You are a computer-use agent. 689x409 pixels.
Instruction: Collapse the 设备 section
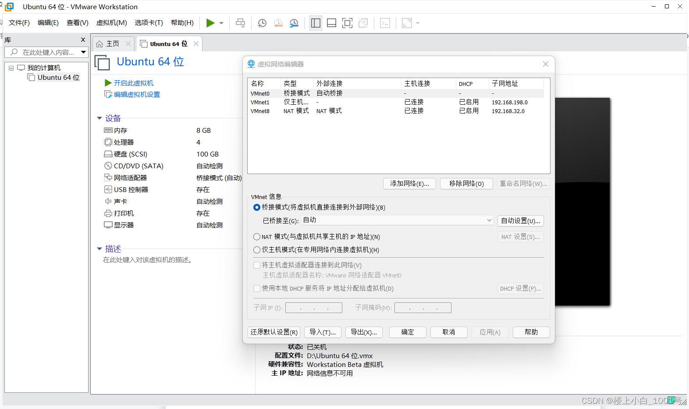pos(99,118)
